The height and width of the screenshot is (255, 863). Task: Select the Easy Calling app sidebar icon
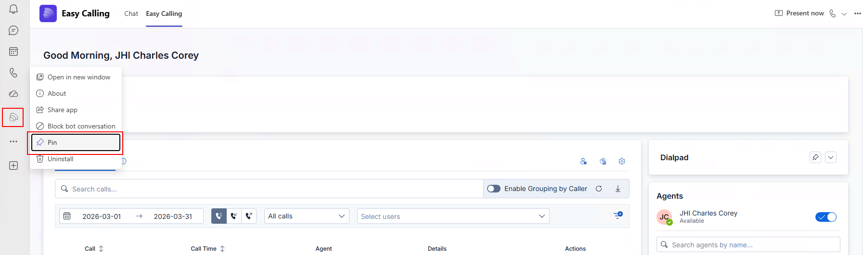pos(13,117)
